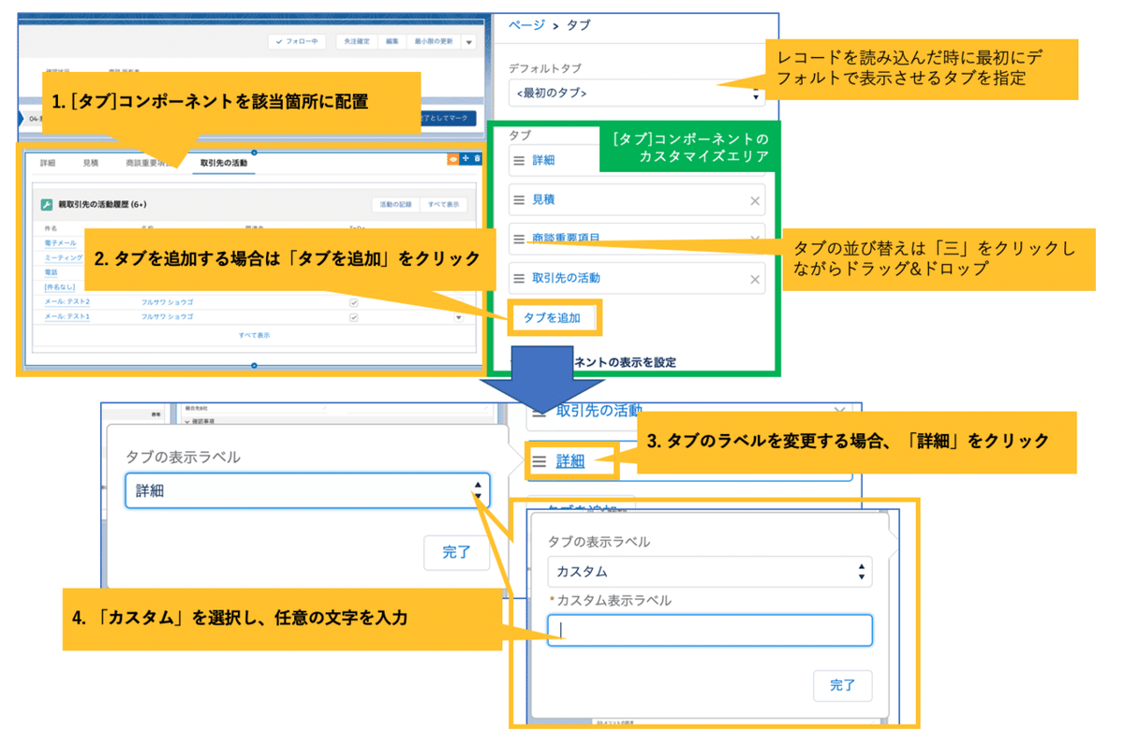
Task: Switch to the 詳細 tab in the record page
Action: pyautogui.click(x=47, y=163)
